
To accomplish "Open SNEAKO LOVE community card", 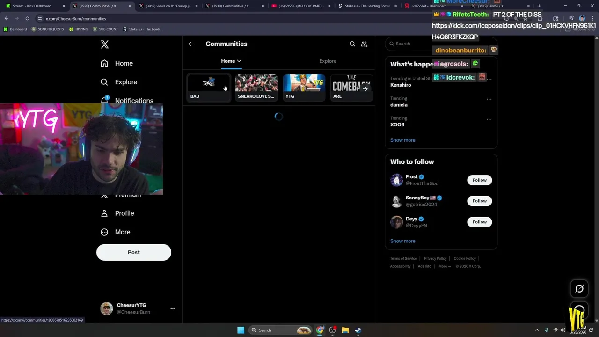I will [x=256, y=87].
